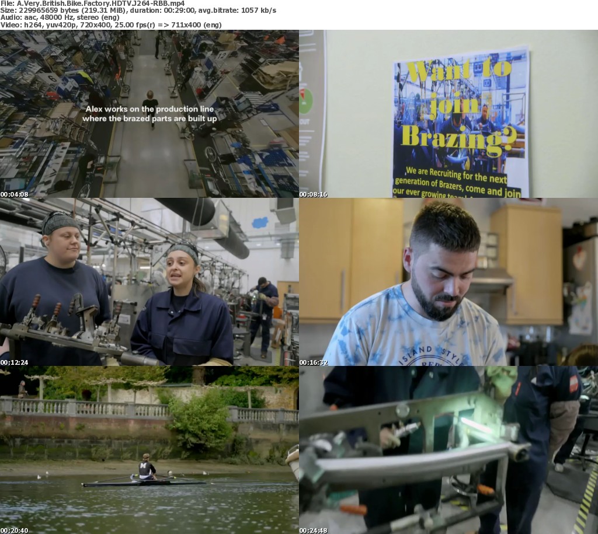Click the Video h264 resolution info line

point(111,26)
